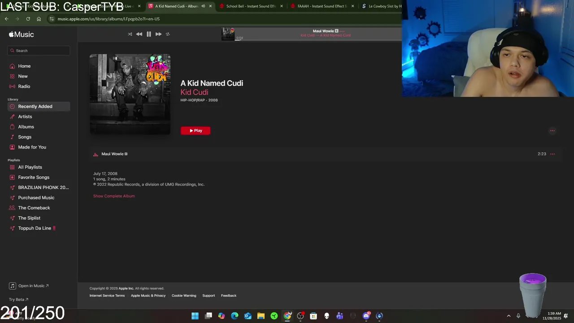Open now-playing more options dots
The width and height of the screenshot is (574, 323).
(342, 31)
